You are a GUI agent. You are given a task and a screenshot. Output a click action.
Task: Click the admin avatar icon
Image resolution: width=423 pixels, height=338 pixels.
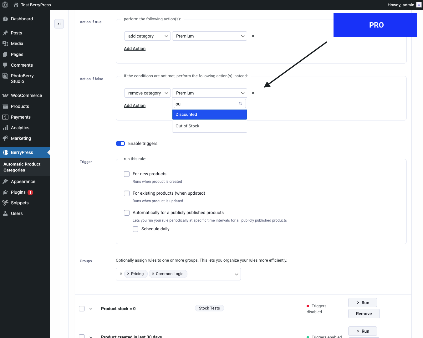click(x=419, y=5)
